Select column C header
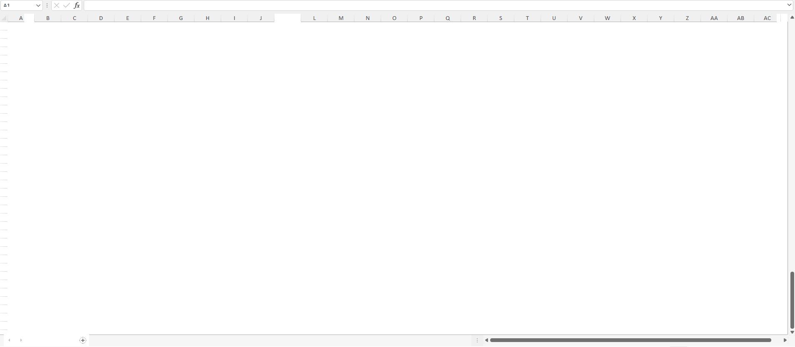 (x=75, y=18)
